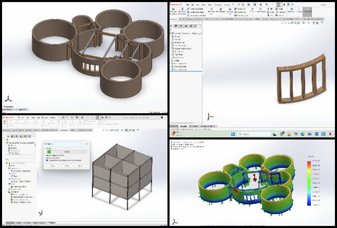Open File Explorer from the taskbar
Image resolution: width=337 pixels, height=228 pixels.
pos(289,134)
